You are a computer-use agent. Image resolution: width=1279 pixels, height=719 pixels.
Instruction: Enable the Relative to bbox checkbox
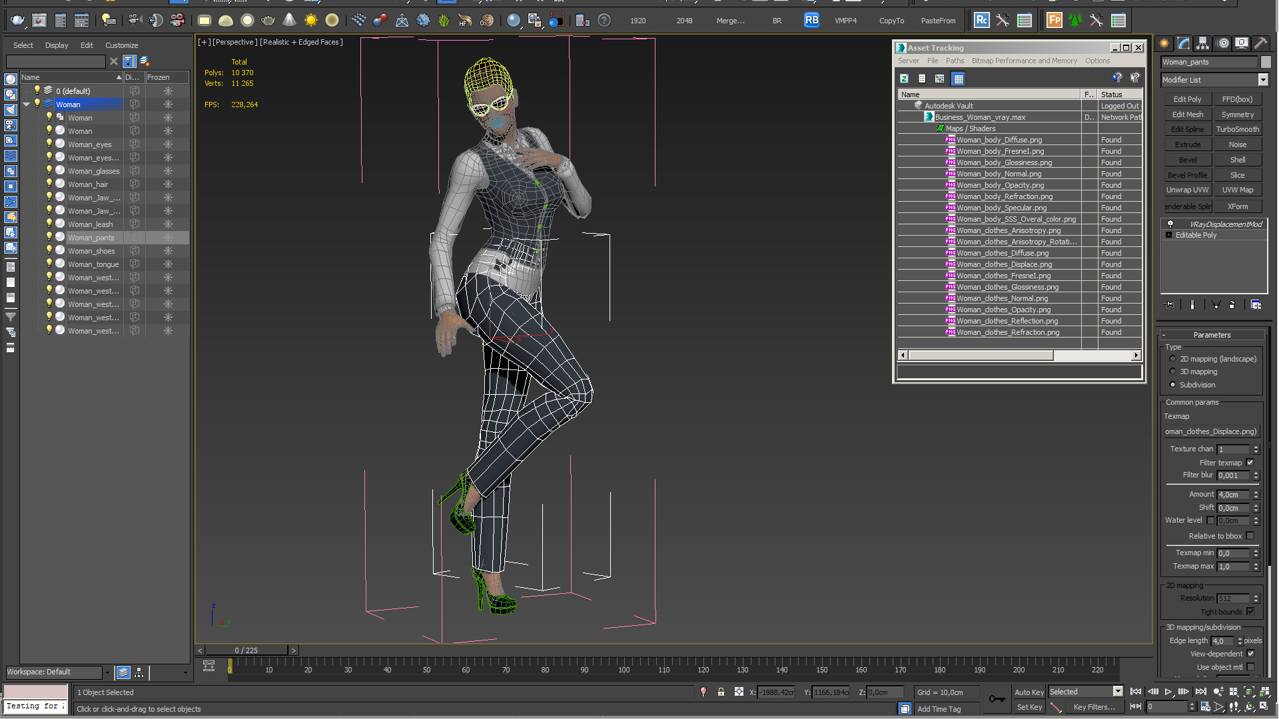1250,536
